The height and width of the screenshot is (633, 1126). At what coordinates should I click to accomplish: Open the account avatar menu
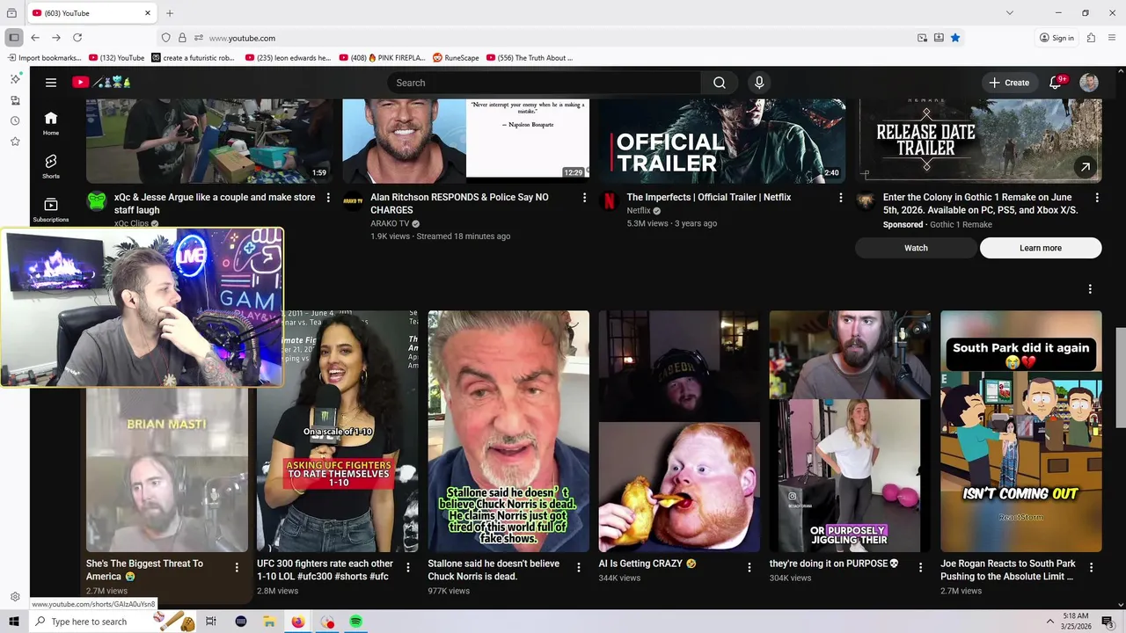1089,83
